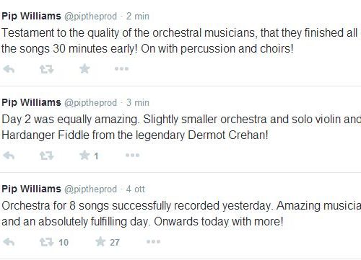Open the 2 min timestamp permalink
This screenshot has width=361, height=260.
click(138, 17)
